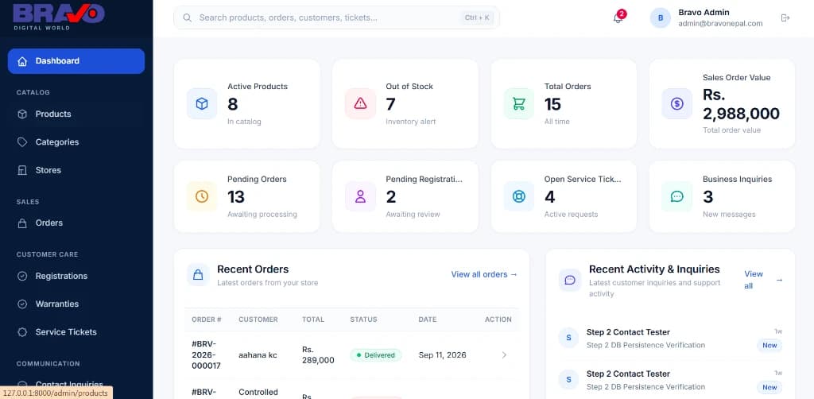This screenshot has width=814, height=399.
Task: Click the Active Products cube icon
Action: [202, 104]
